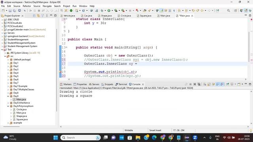Select Shape.java in Project Explorer tree
The image size is (253, 142).
coord(22,116)
